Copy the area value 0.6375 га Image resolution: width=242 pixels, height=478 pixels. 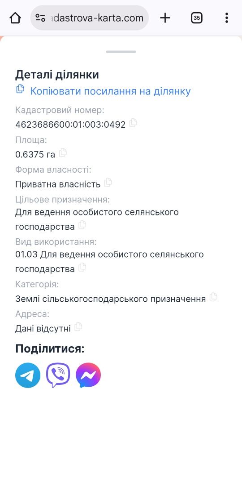point(63,153)
